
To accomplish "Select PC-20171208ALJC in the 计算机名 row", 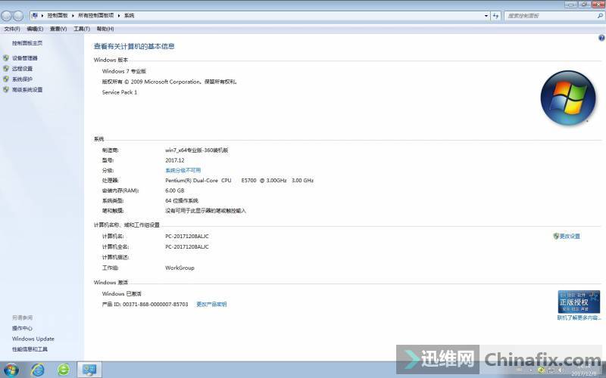I will [x=187, y=236].
